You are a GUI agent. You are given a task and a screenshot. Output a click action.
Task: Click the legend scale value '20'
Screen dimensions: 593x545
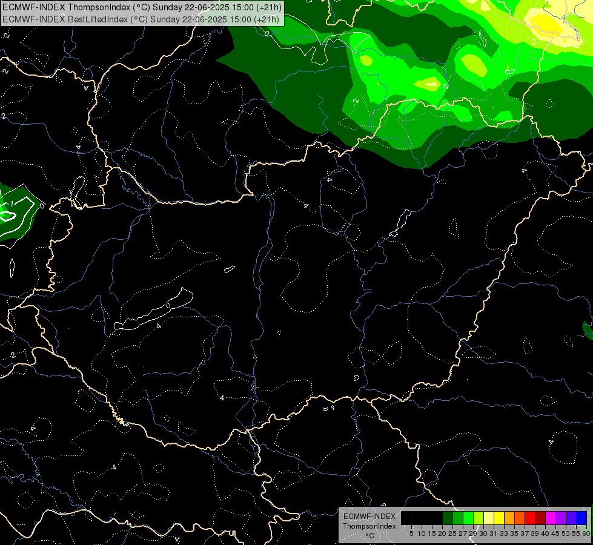[x=442, y=533]
